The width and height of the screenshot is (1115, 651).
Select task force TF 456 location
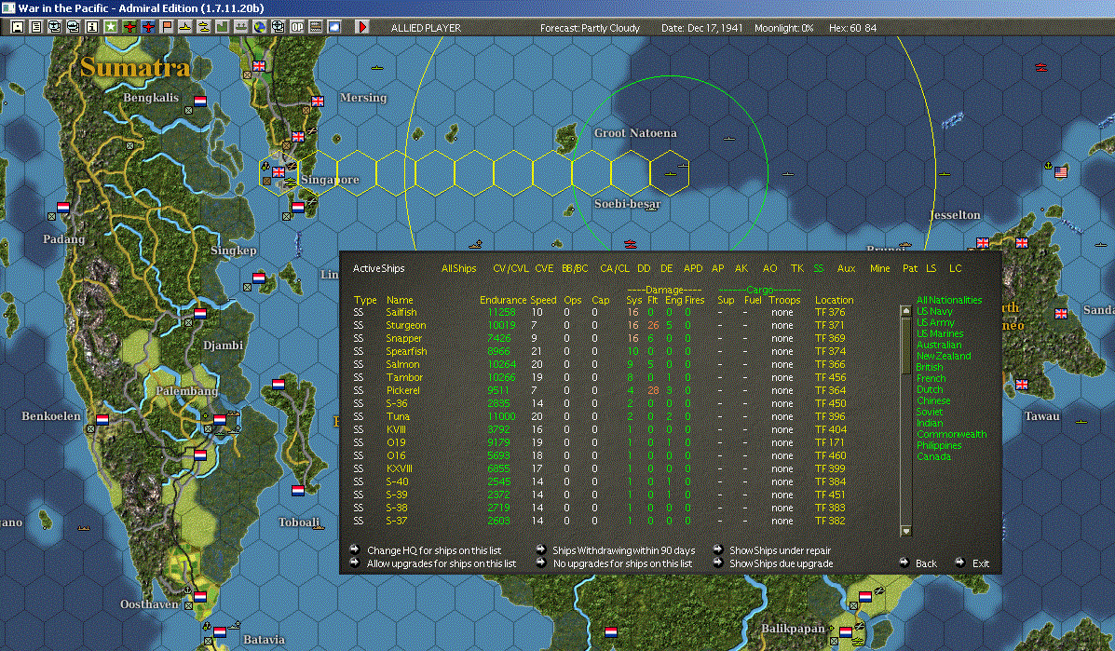tap(830, 377)
